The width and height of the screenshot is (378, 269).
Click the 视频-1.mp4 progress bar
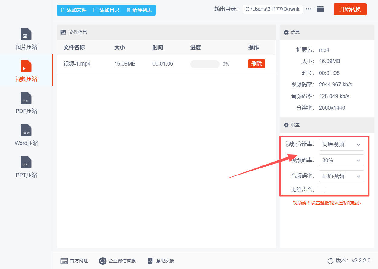click(x=205, y=64)
